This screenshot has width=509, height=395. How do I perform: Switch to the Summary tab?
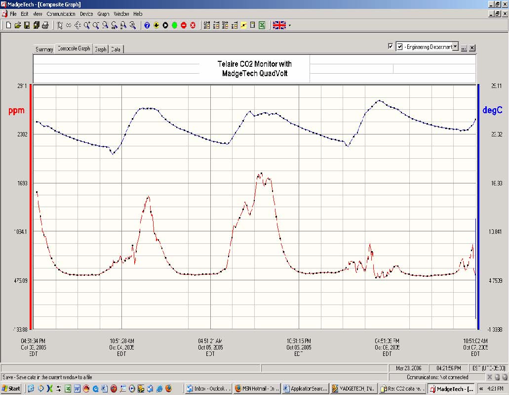(x=44, y=49)
